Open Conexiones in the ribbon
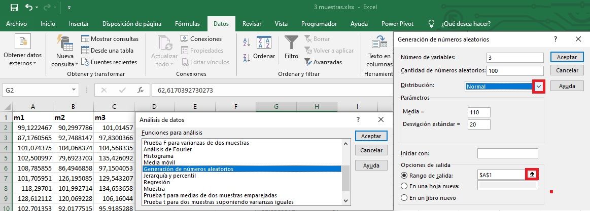Image resolution: width=590 pixels, height=211 pixels. coord(201,38)
